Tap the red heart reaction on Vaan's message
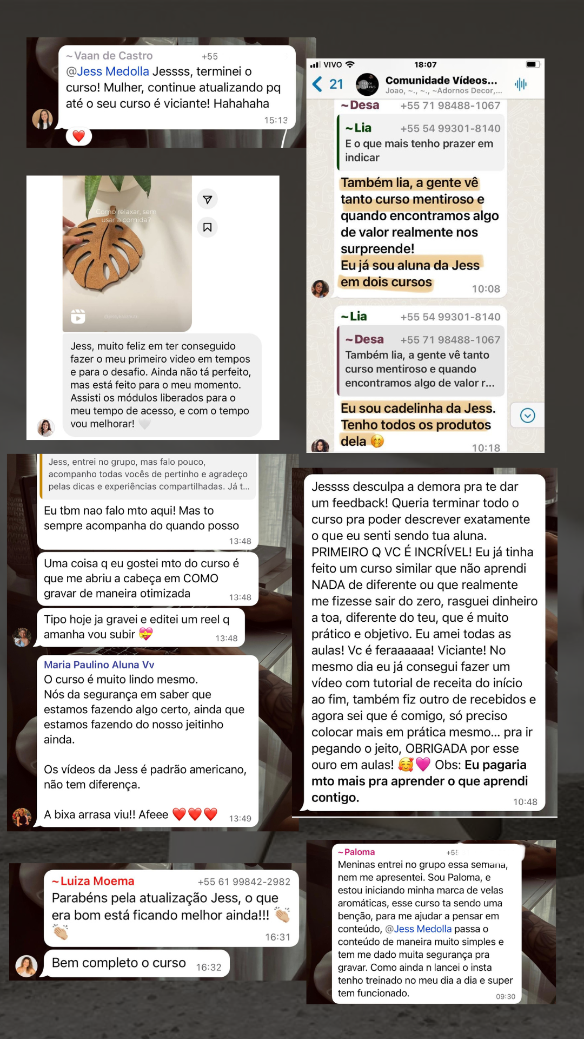 (x=79, y=136)
